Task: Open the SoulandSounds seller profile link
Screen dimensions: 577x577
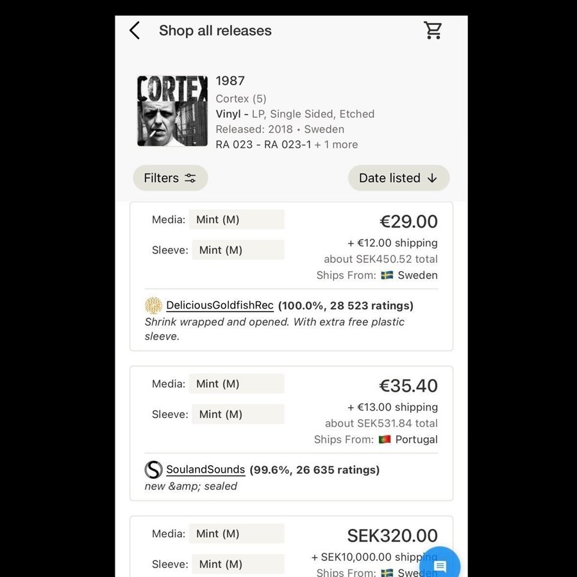Action: click(205, 469)
